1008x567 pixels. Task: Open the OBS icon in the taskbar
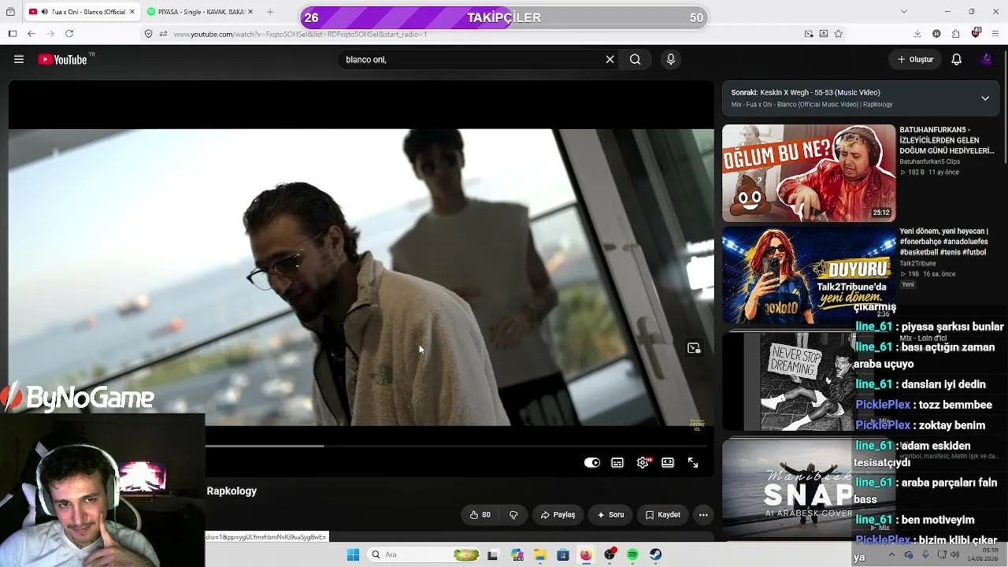pyautogui.click(x=610, y=555)
